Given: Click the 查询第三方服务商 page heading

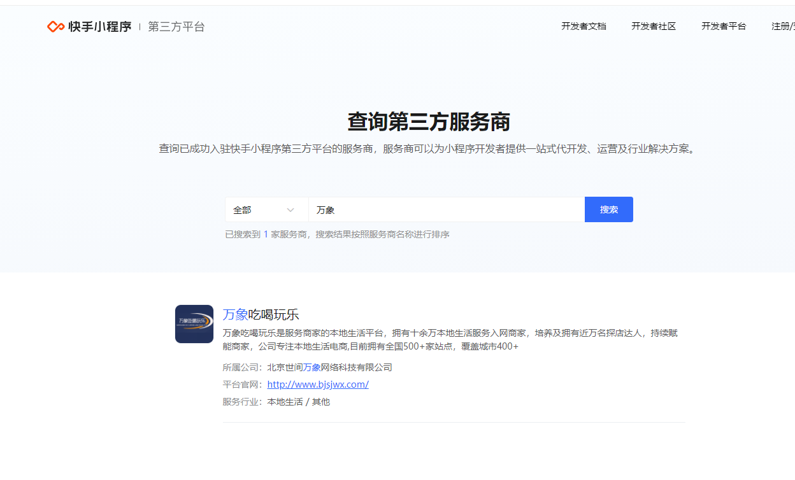Looking at the screenshot, I should (429, 121).
